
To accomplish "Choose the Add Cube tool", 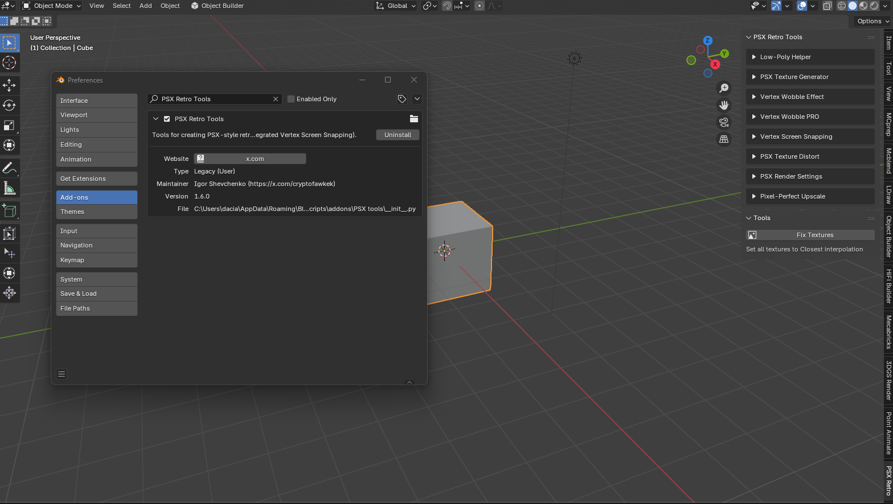I will tap(9, 210).
